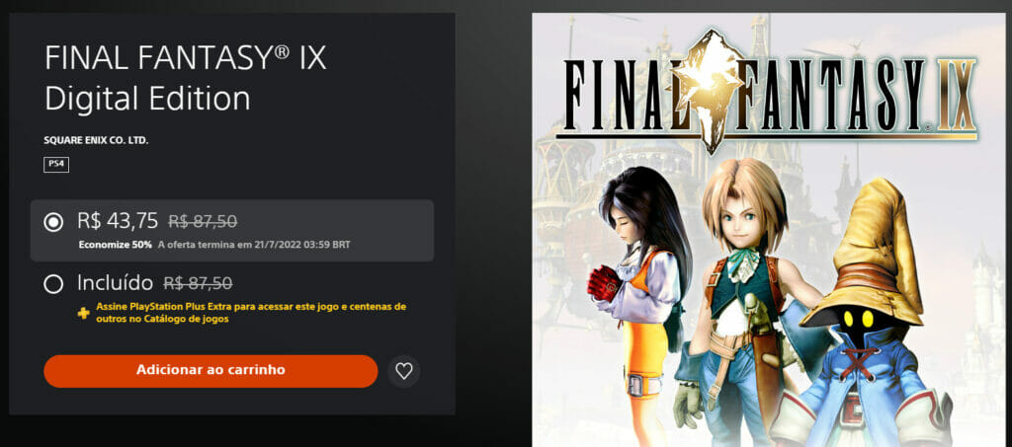Click the gold IX numeral in the logo
Image resolution: width=1012 pixels, height=447 pixels.
coord(957,95)
